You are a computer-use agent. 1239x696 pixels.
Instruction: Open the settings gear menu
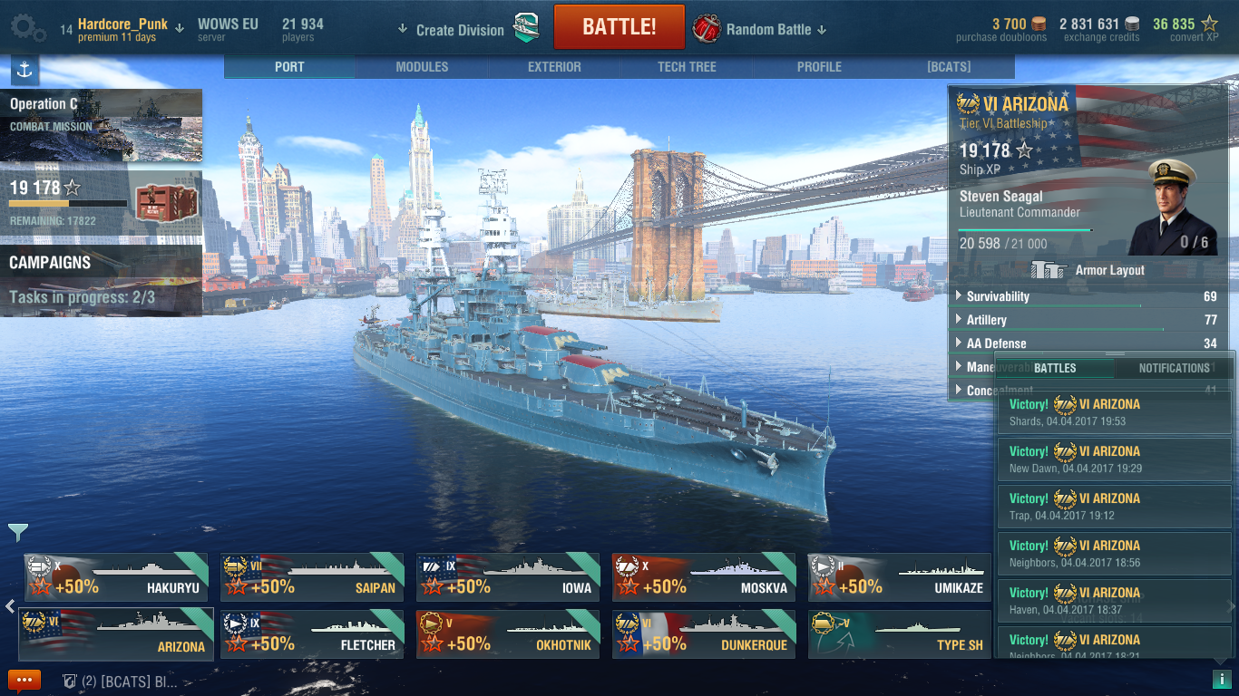28,29
